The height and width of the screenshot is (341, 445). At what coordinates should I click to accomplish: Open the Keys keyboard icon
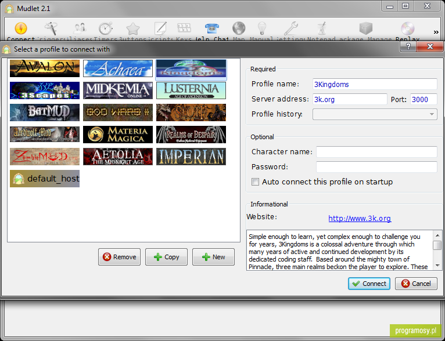coord(184,28)
